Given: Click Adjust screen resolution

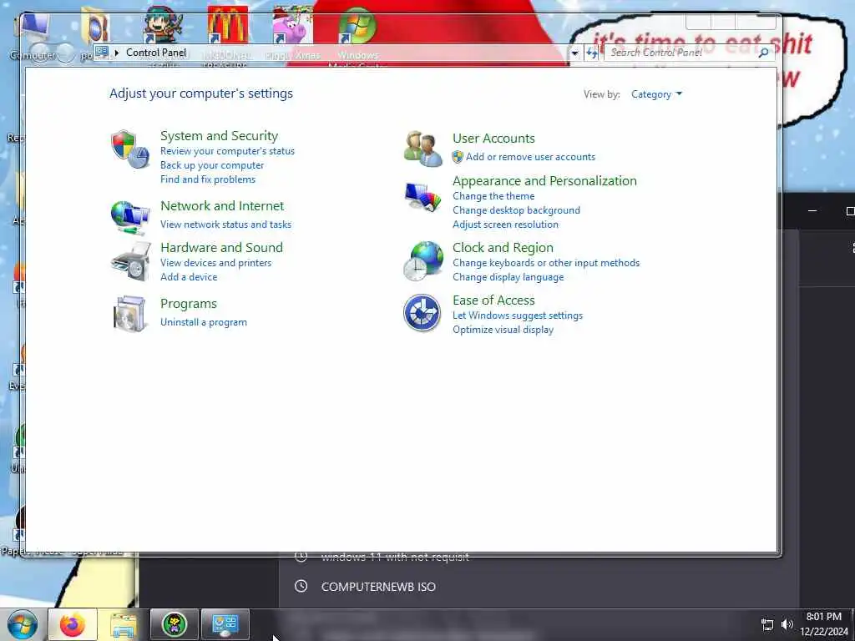Looking at the screenshot, I should (x=505, y=225).
